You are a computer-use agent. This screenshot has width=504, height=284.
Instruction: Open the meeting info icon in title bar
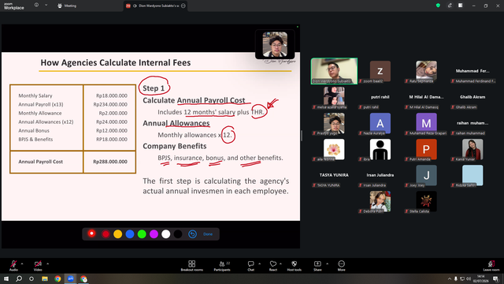(36, 5)
